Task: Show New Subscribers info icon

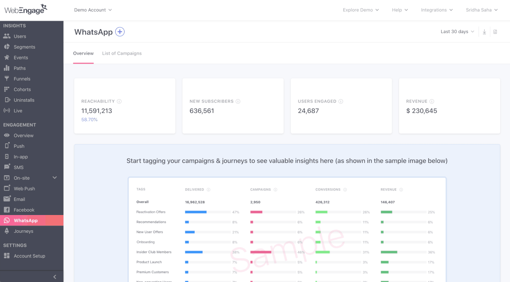Action: 238,101
